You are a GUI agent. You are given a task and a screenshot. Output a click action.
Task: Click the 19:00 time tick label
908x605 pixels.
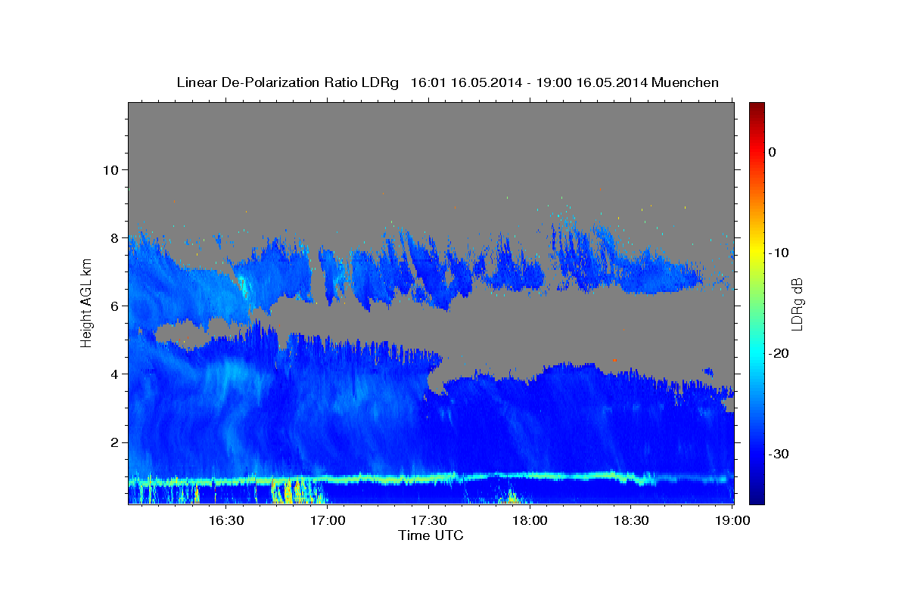(732, 521)
